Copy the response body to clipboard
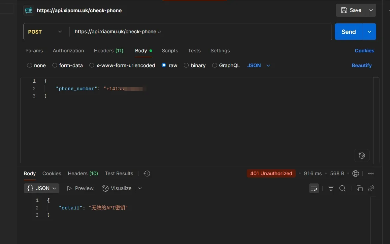This screenshot has height=244, width=390. pos(360,188)
